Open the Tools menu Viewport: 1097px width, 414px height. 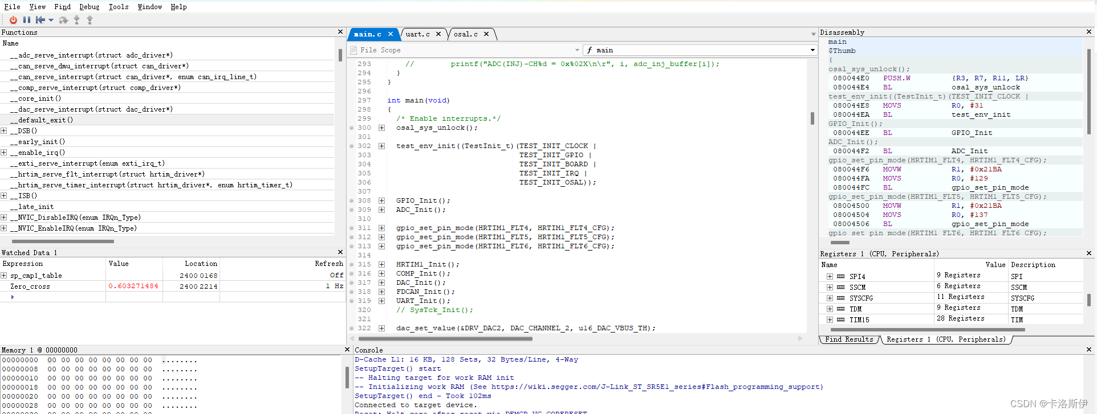119,7
